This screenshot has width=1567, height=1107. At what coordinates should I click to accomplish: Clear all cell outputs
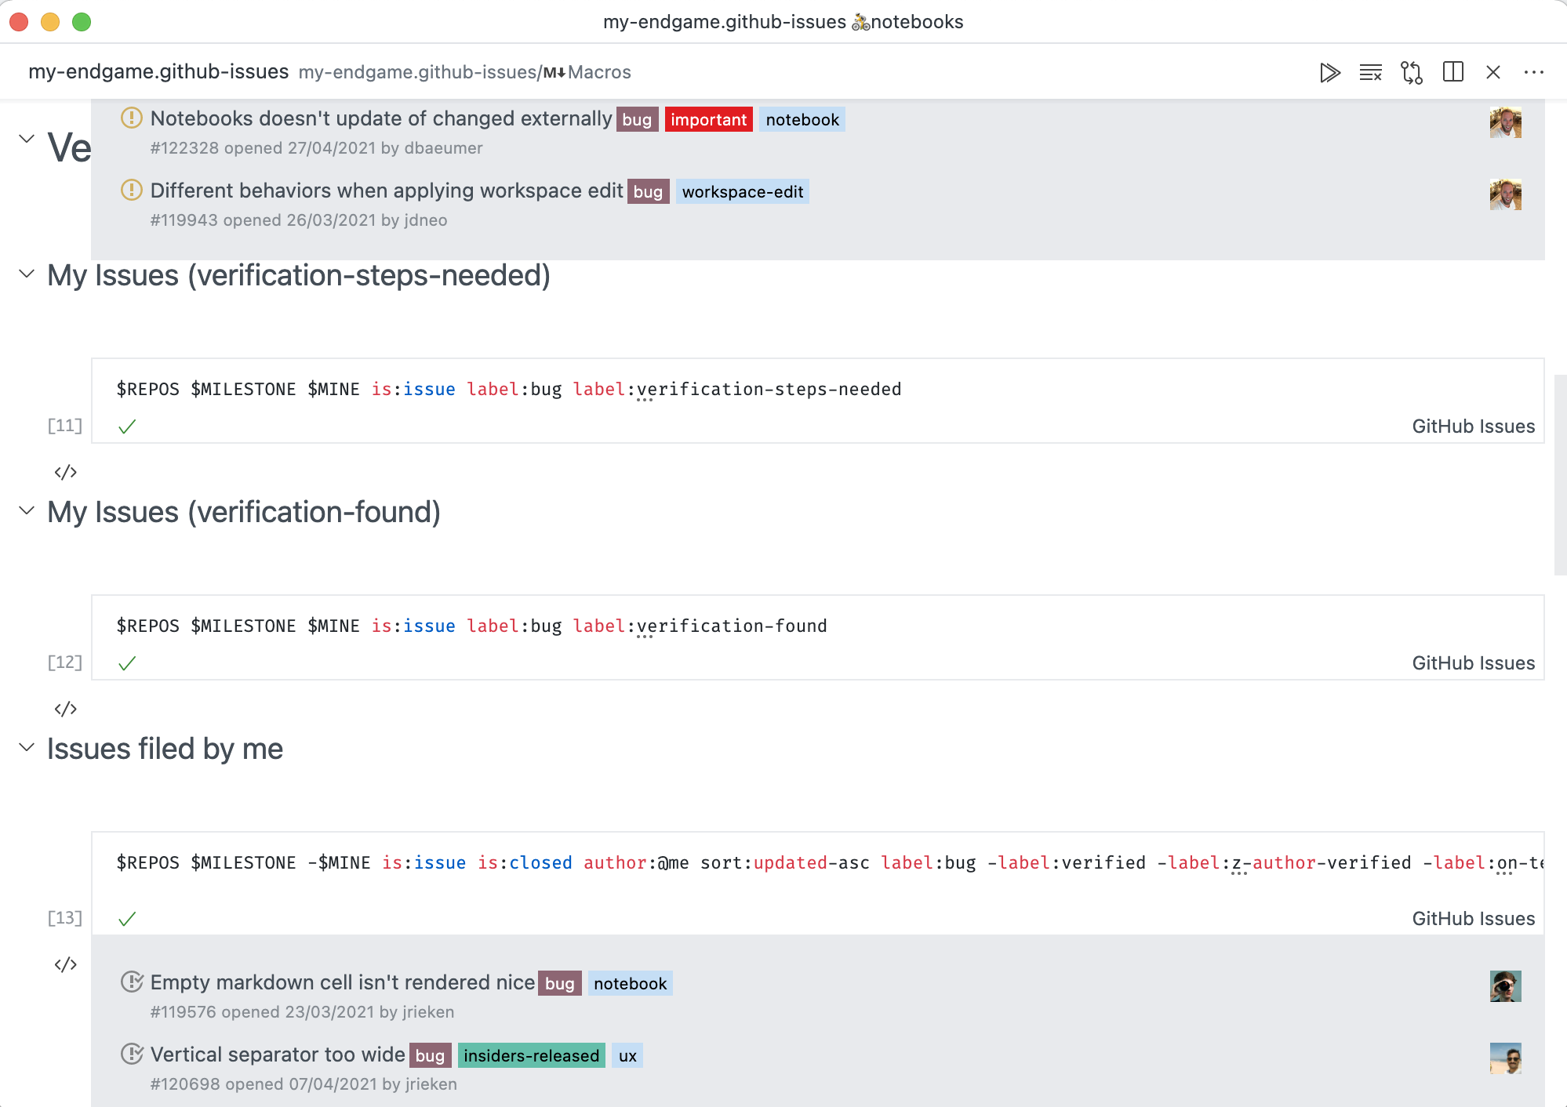point(1371,72)
